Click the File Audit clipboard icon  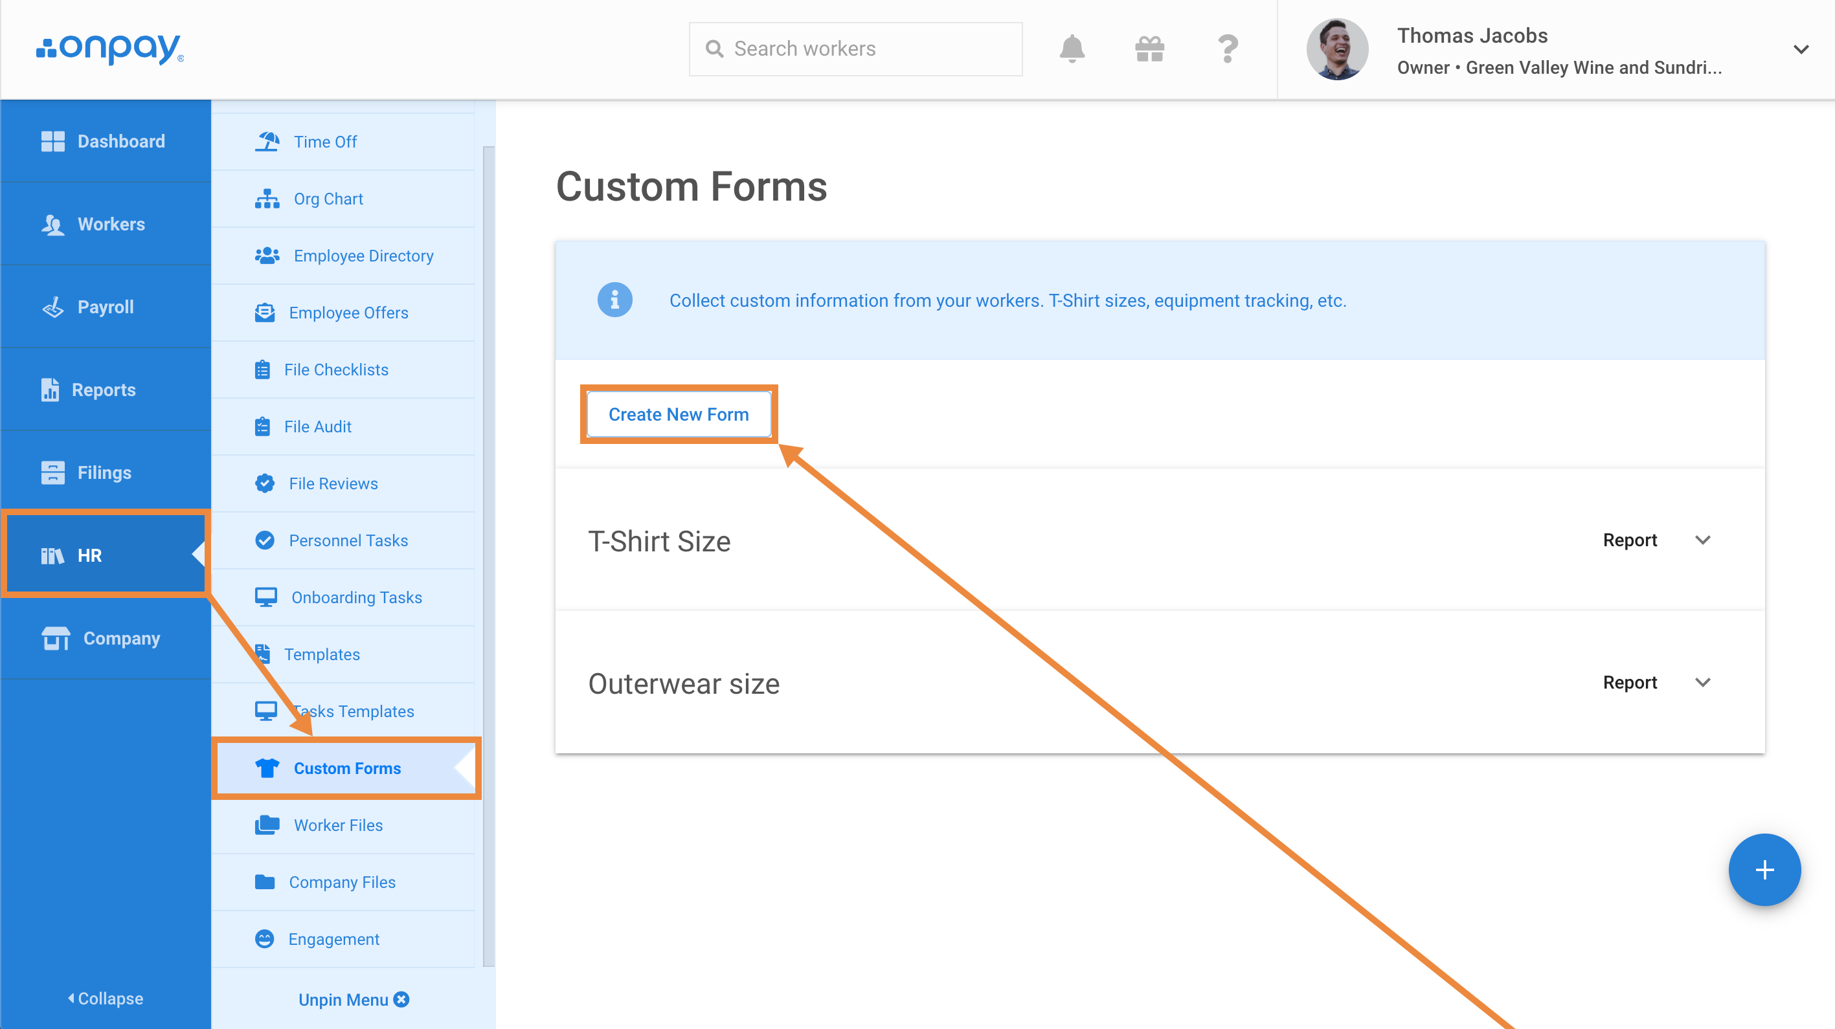pyautogui.click(x=262, y=426)
